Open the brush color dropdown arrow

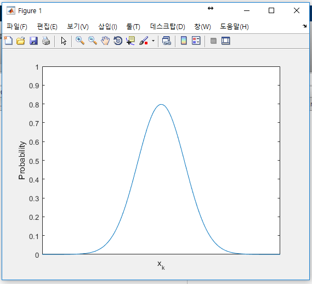153,41
